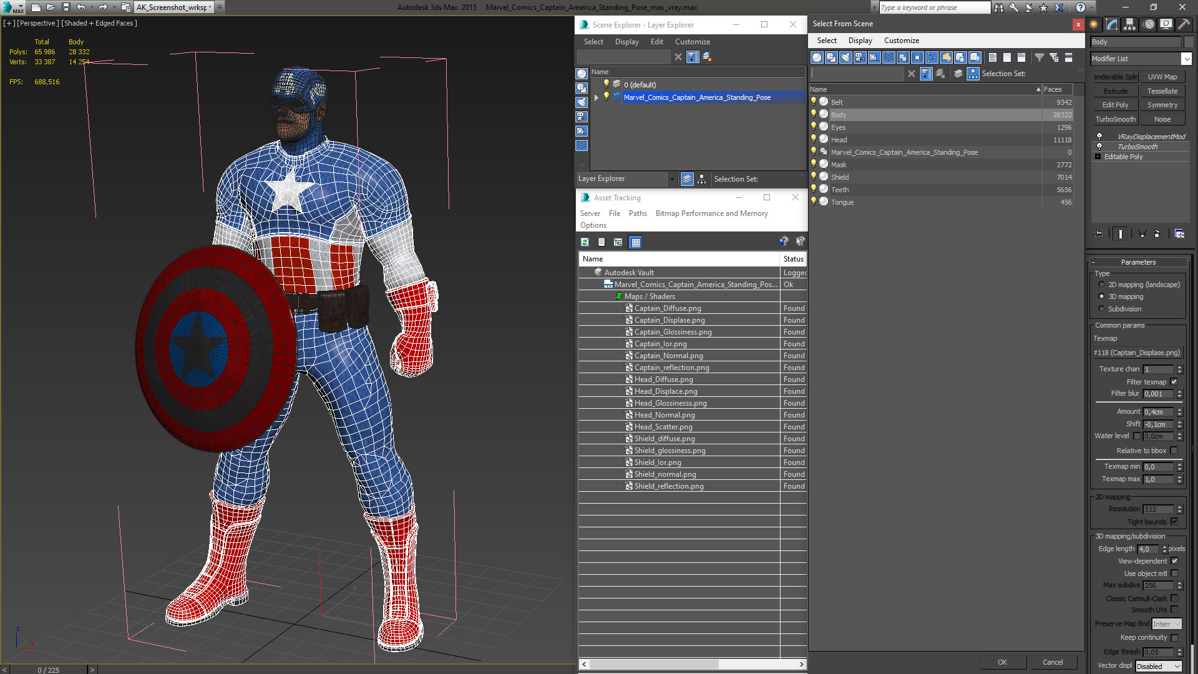
Task: Toggle Filter texmap checkbox
Action: click(x=1174, y=382)
